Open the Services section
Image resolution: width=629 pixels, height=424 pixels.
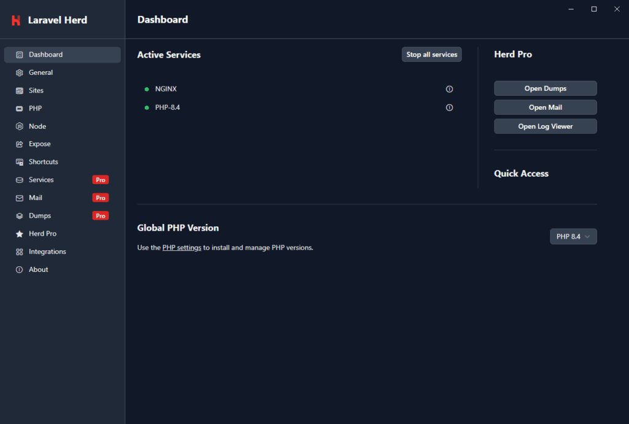(62, 180)
